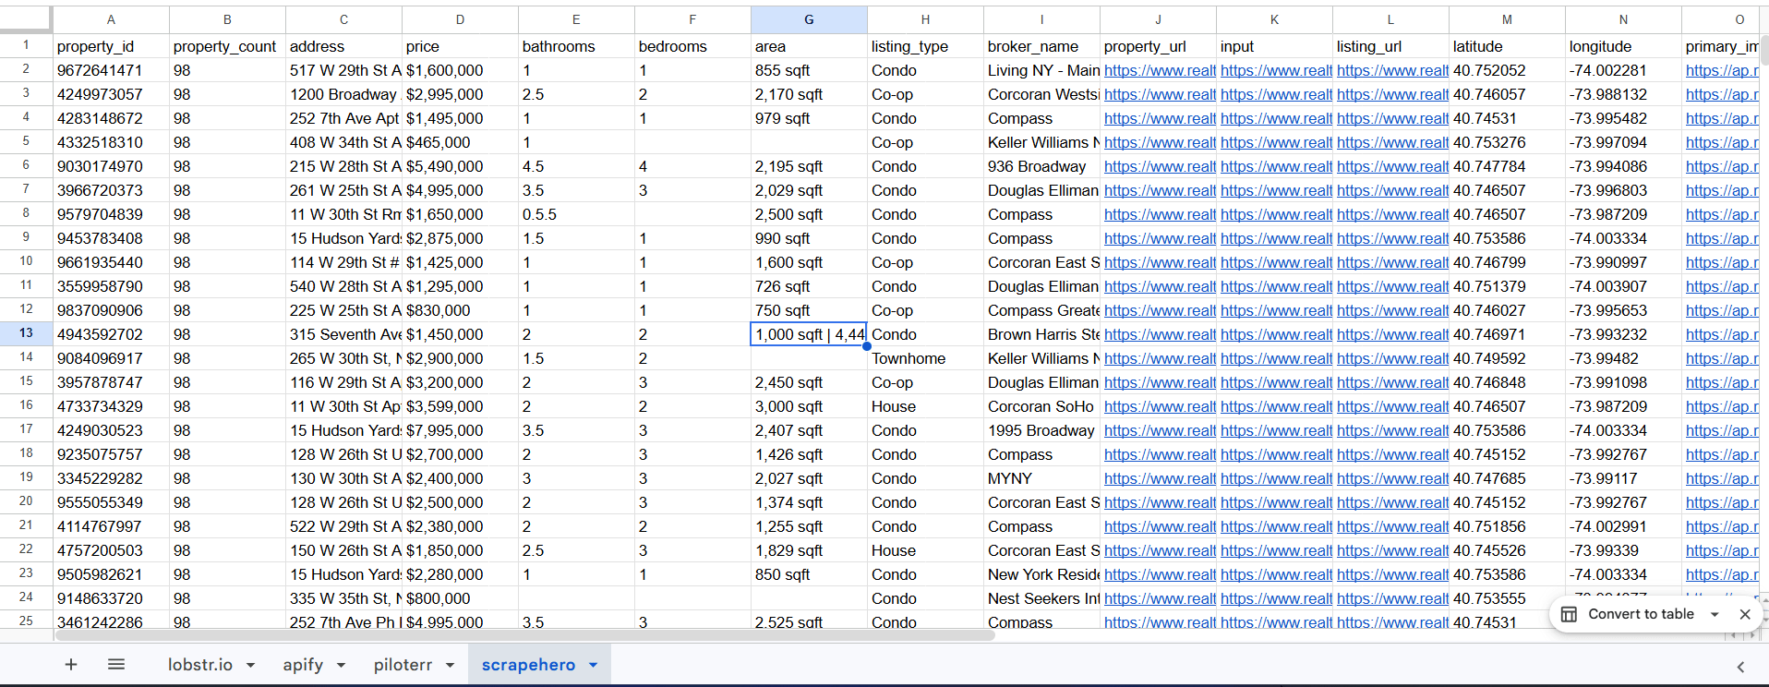The width and height of the screenshot is (1769, 687).
Task: Select the Townhome listing type cell
Action: [x=925, y=358]
